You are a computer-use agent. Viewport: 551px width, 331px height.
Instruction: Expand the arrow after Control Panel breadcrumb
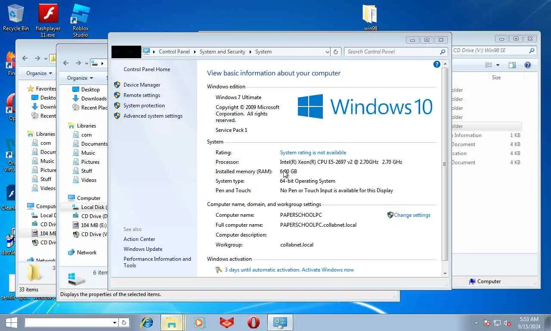click(195, 52)
